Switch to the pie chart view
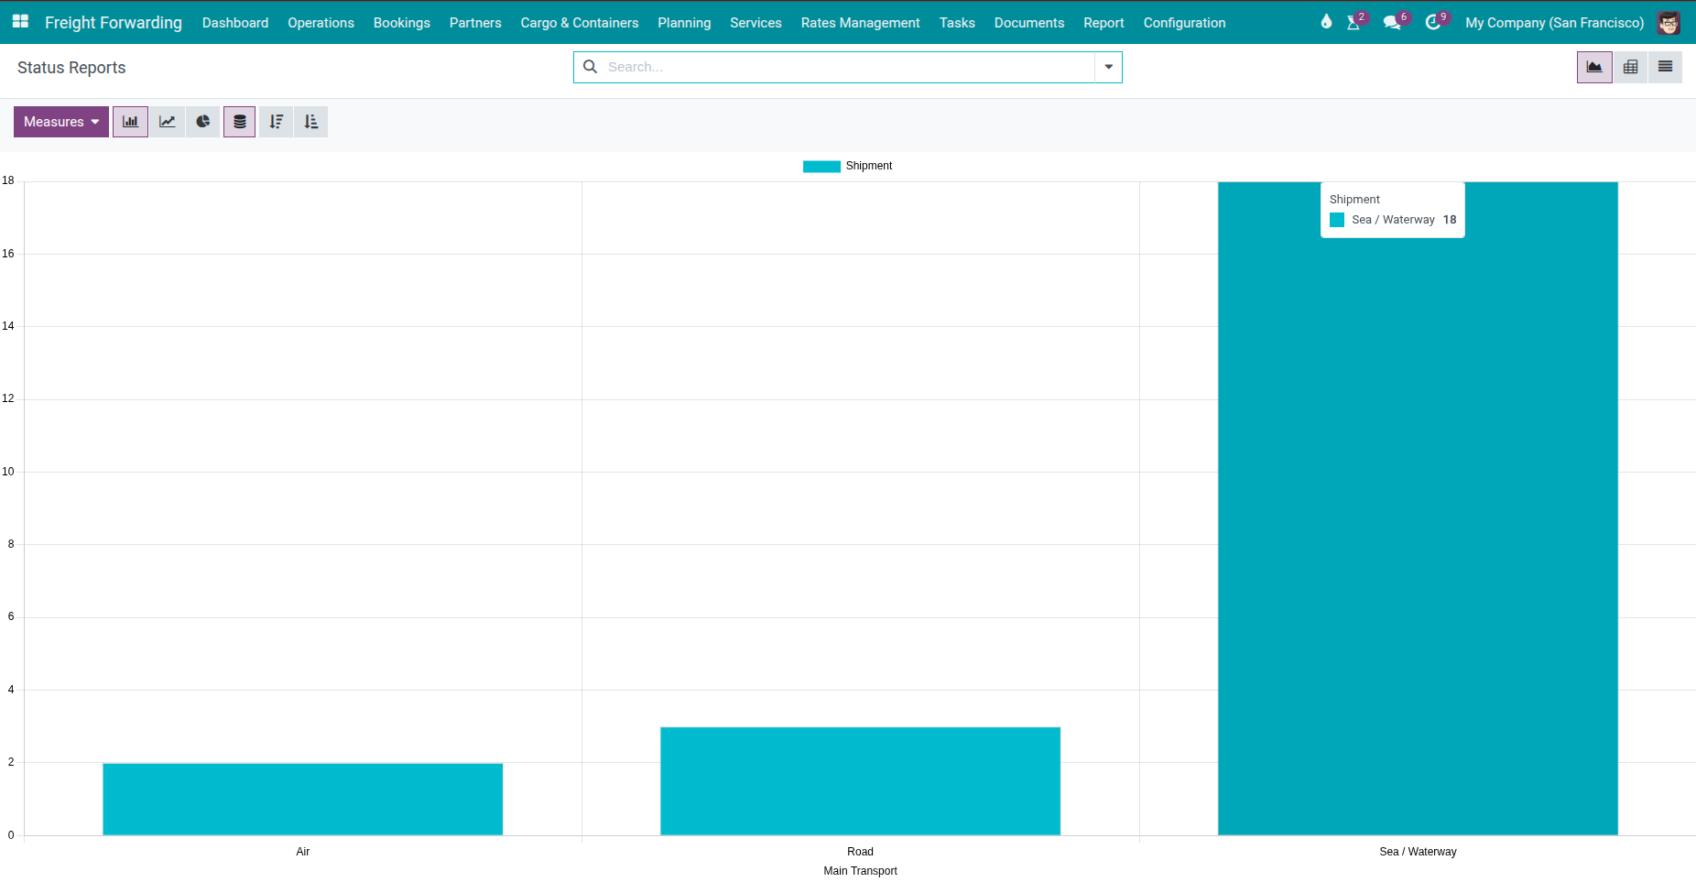 tap(202, 121)
